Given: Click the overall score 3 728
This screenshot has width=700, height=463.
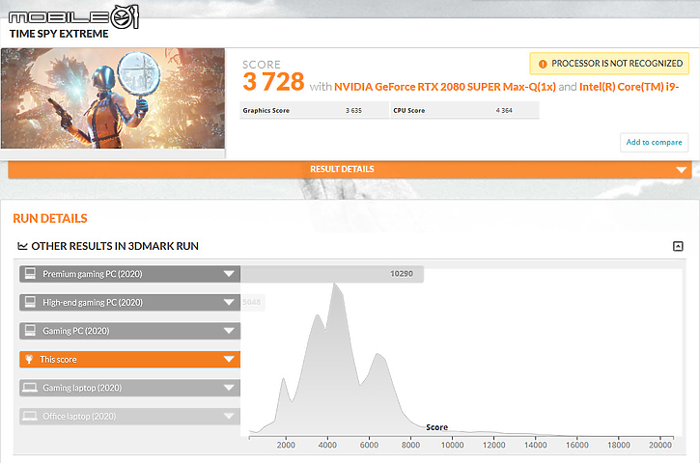Looking at the screenshot, I should coord(273,82).
